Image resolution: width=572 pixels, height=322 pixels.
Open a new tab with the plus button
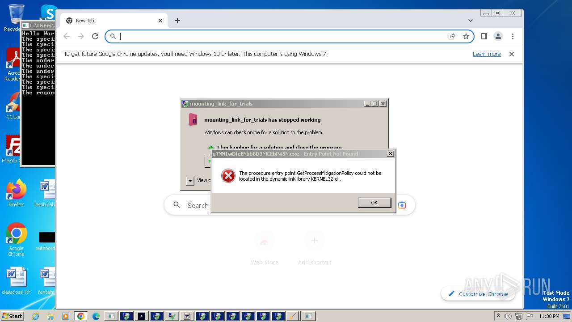177,21
